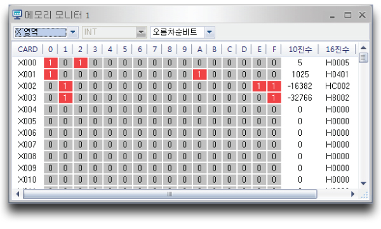
Task: Click the bit A column header
Action: click(x=199, y=49)
